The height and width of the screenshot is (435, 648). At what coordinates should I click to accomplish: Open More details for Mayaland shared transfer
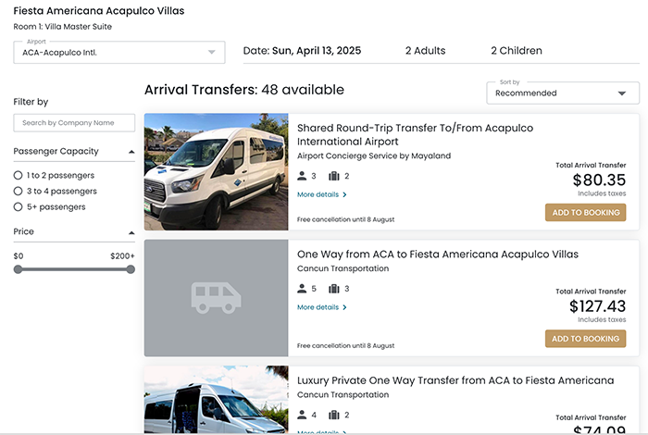tap(321, 195)
